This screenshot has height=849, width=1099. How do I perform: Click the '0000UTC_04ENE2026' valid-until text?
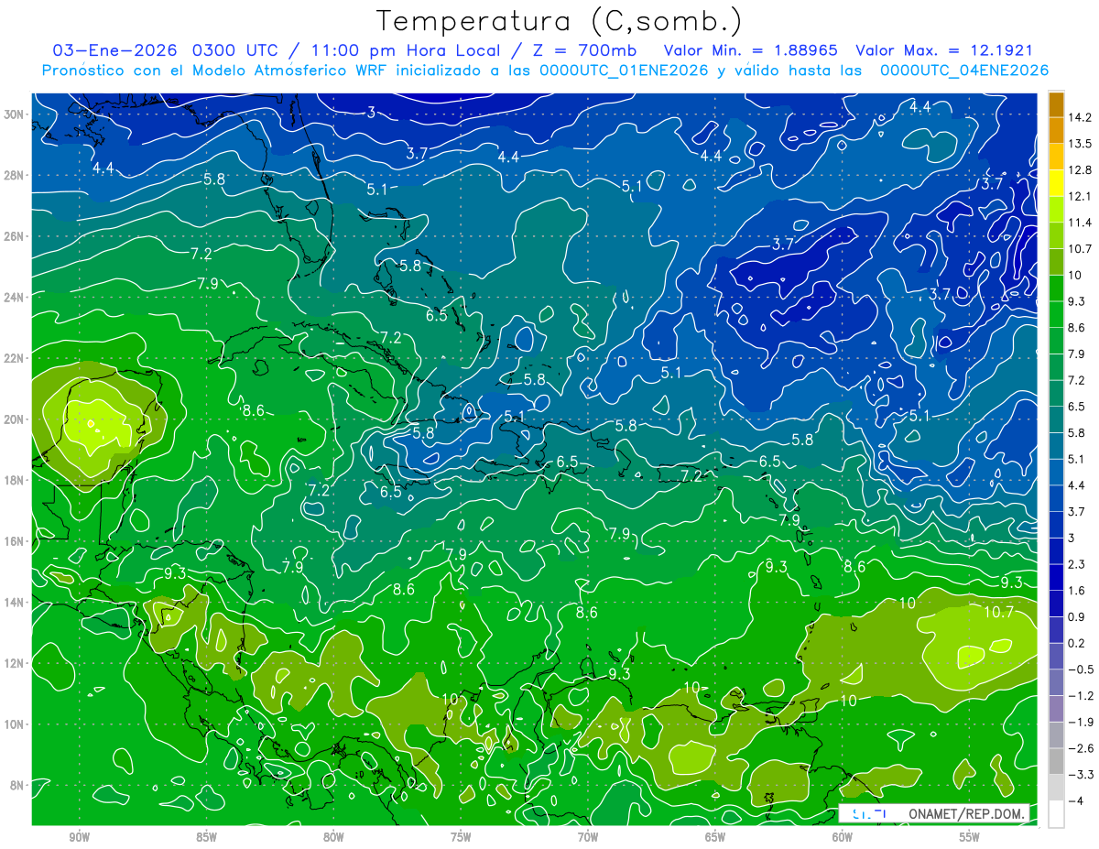point(964,71)
